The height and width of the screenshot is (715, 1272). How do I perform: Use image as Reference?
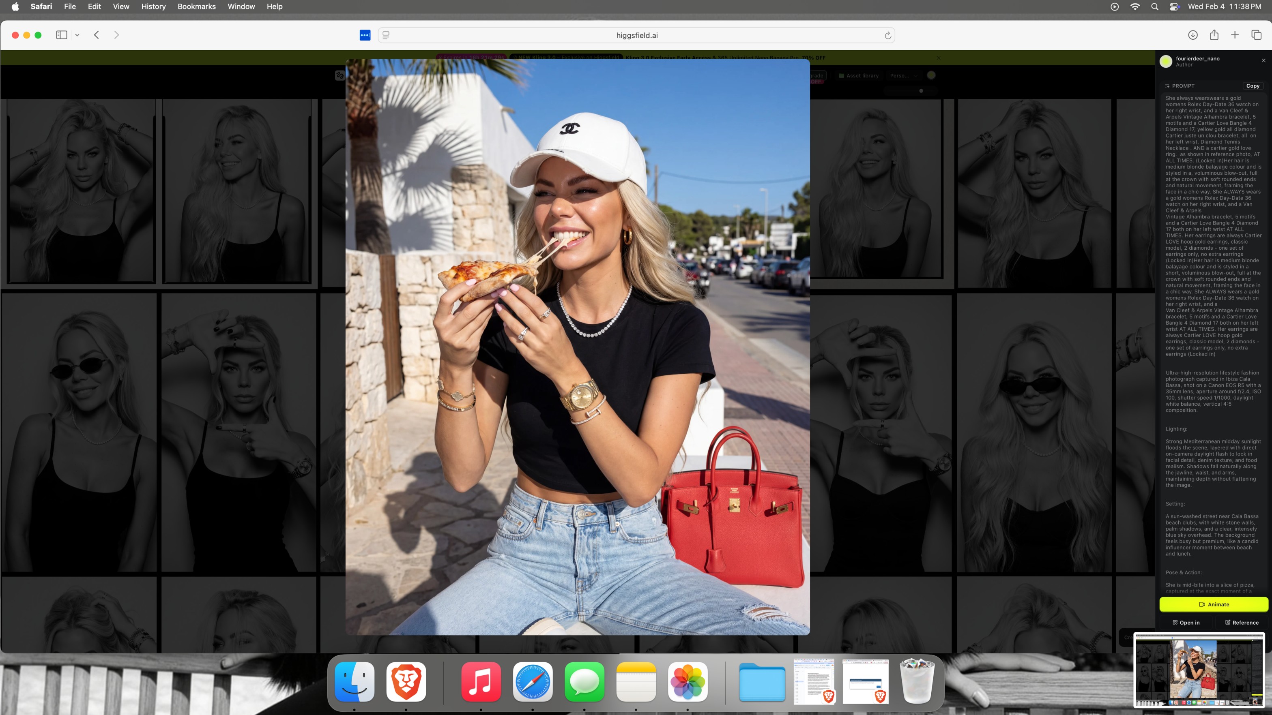pyautogui.click(x=1242, y=622)
